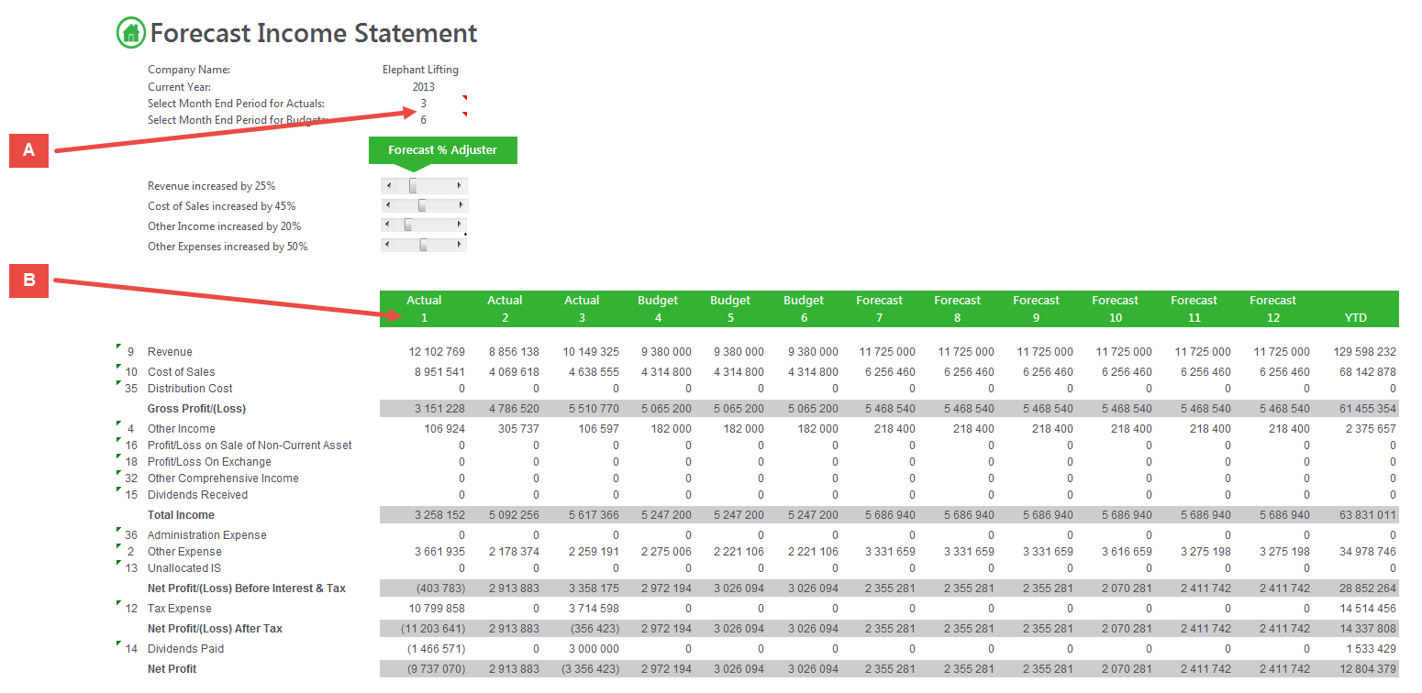The height and width of the screenshot is (693, 1422).
Task: Click the YTD column header
Action: 1355,317
